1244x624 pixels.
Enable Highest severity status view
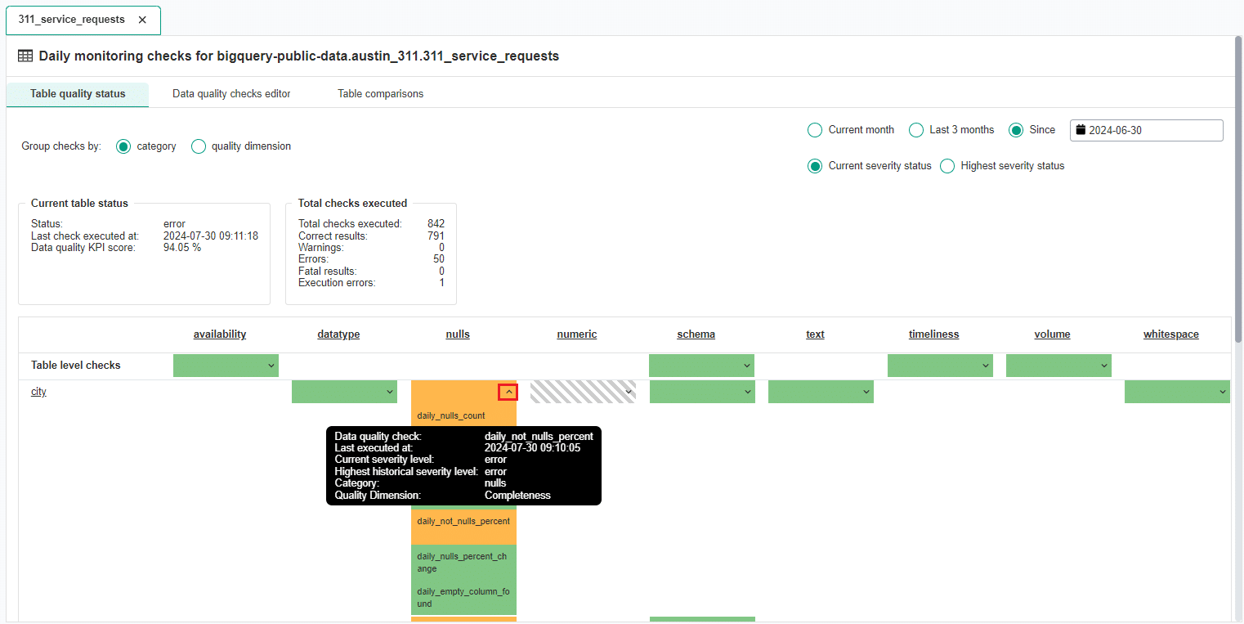(946, 165)
